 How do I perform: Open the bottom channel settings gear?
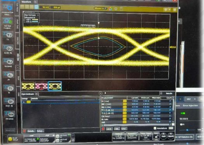click(x=73, y=140)
